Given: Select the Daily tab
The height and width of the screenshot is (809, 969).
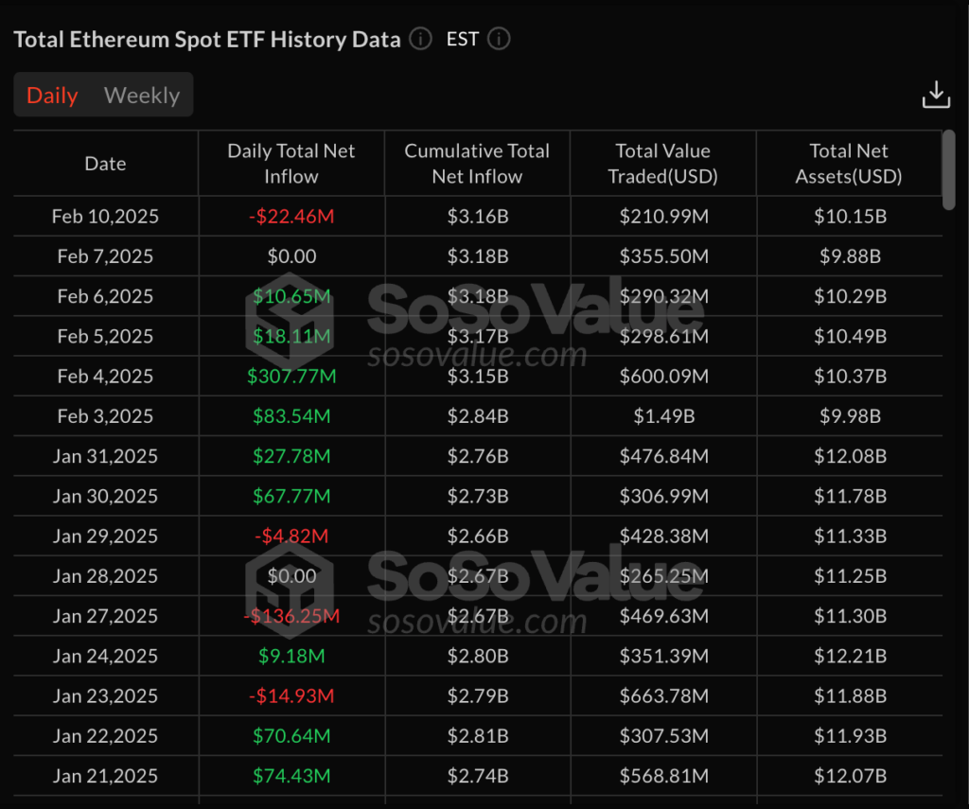Looking at the screenshot, I should tap(52, 96).
